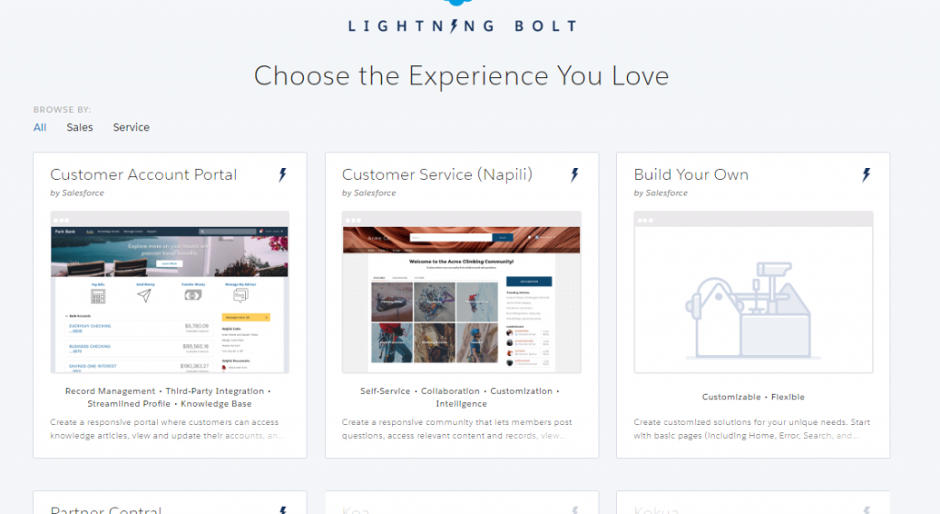Viewport: 940px width, 514px height.
Task: Click the Customer Service (Napili) preview thumbnail
Action: 462,294
